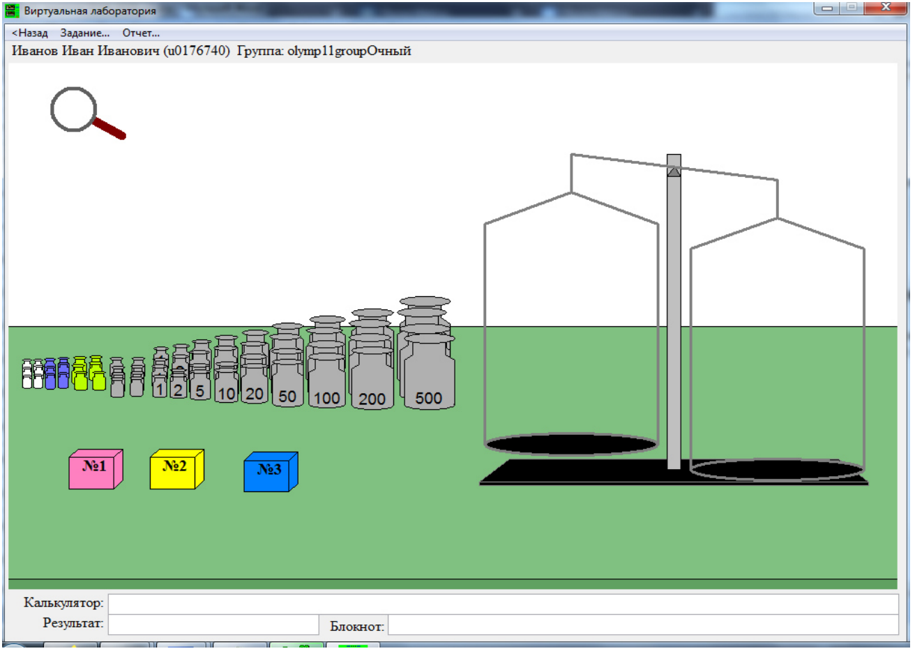
Task: Go back via the <Назад menu
Action: coord(30,33)
